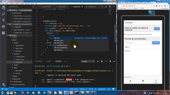Click TypeScript language mode in status bar
The width and height of the screenshot is (170, 95).
pos(101,89)
